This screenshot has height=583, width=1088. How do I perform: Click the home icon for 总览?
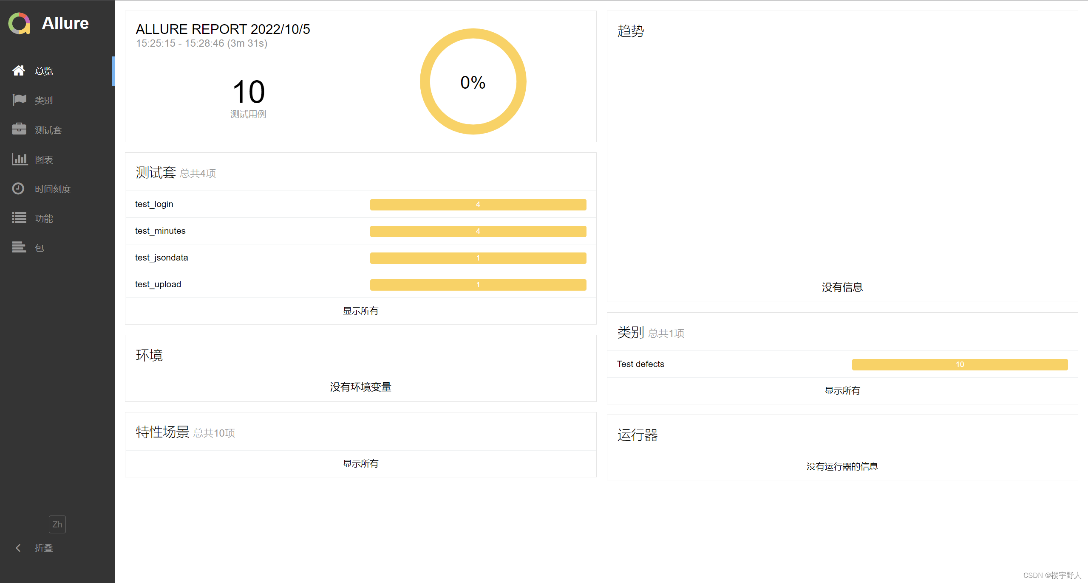[x=18, y=70]
